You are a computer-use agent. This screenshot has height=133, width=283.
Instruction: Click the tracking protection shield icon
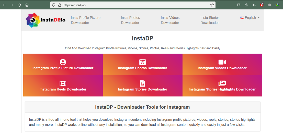click(x=54, y=5)
